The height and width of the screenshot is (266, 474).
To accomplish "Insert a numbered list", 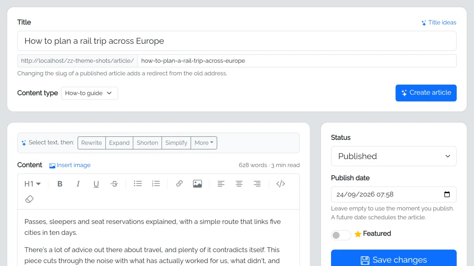I will click(x=156, y=184).
